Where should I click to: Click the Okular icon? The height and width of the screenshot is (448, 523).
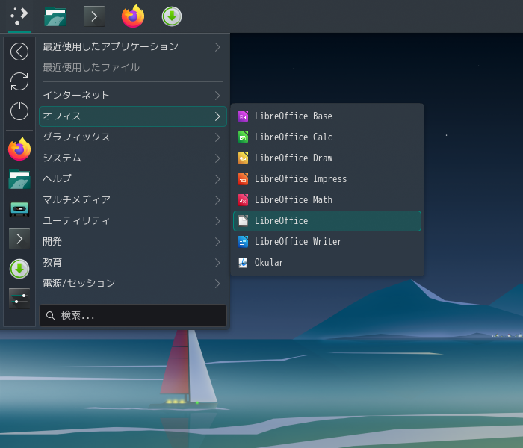tap(243, 263)
